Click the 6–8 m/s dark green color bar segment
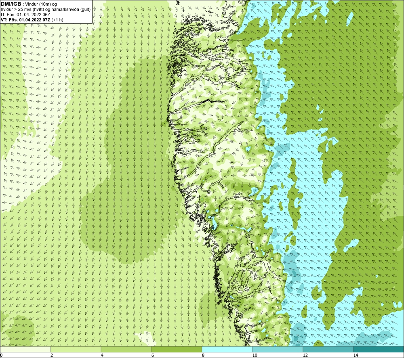This screenshot has width=404, height=358. [177, 349]
